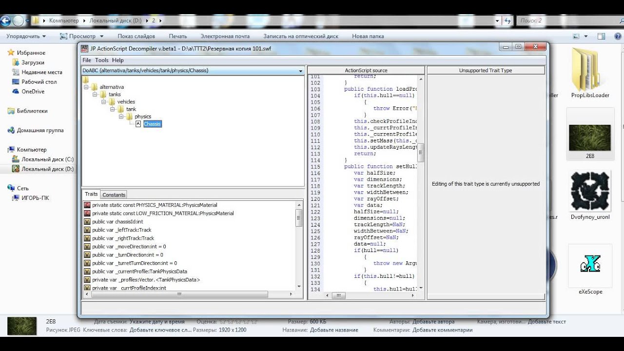Click the V icon beside _currentProfile:TankPhysicsData
624x351 pixels.
(x=87, y=272)
